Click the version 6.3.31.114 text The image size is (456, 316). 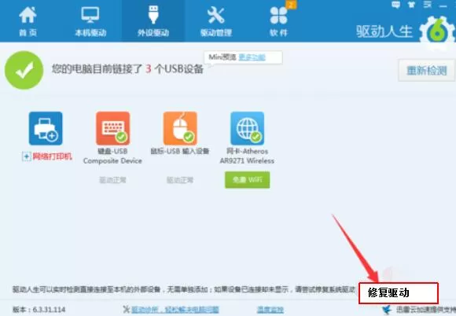point(39,309)
